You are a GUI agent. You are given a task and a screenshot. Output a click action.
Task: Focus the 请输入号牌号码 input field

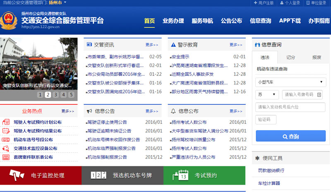pos(303,94)
